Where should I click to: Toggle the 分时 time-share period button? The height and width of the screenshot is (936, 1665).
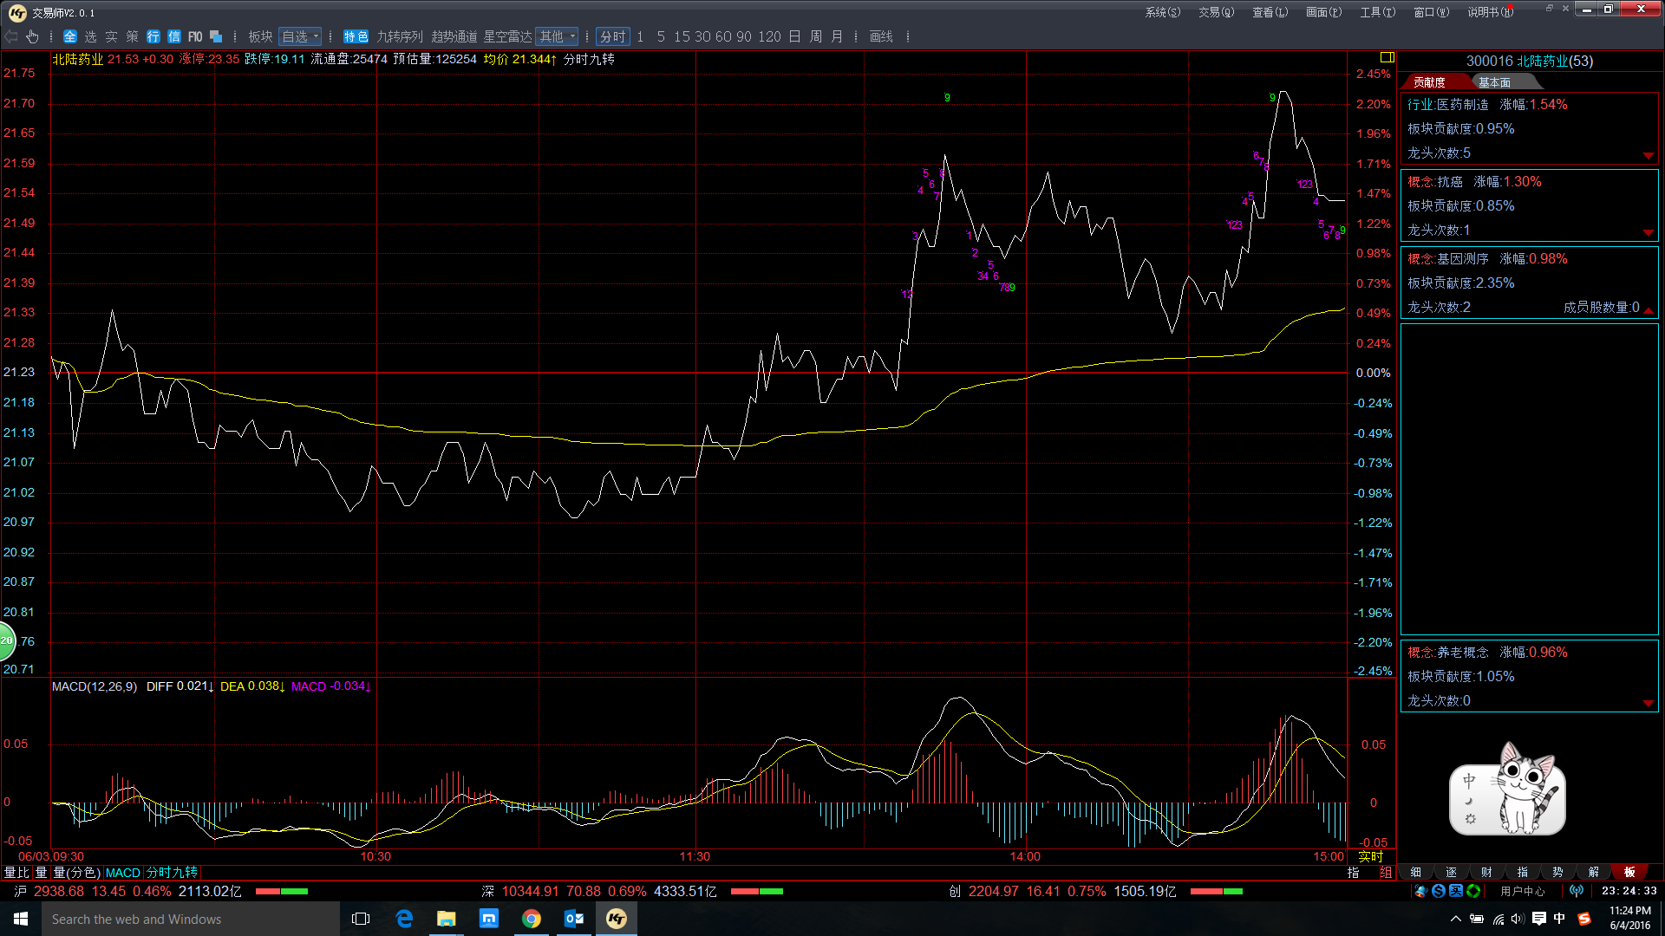[x=612, y=36]
